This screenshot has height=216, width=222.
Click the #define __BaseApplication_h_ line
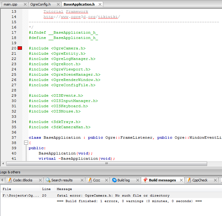tap(63, 38)
